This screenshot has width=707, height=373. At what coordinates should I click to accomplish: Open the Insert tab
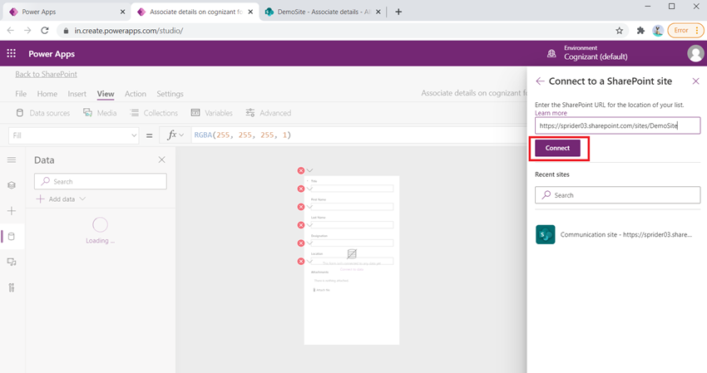pyautogui.click(x=77, y=94)
